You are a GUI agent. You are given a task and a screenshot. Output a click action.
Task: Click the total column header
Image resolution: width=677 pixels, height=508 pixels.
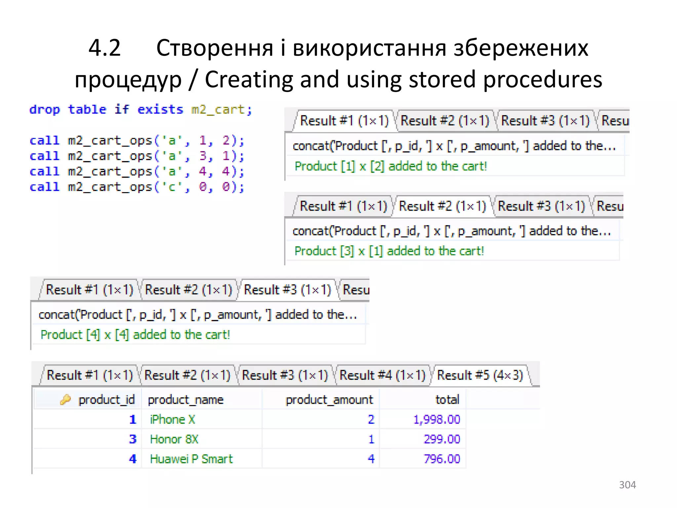tap(422, 400)
